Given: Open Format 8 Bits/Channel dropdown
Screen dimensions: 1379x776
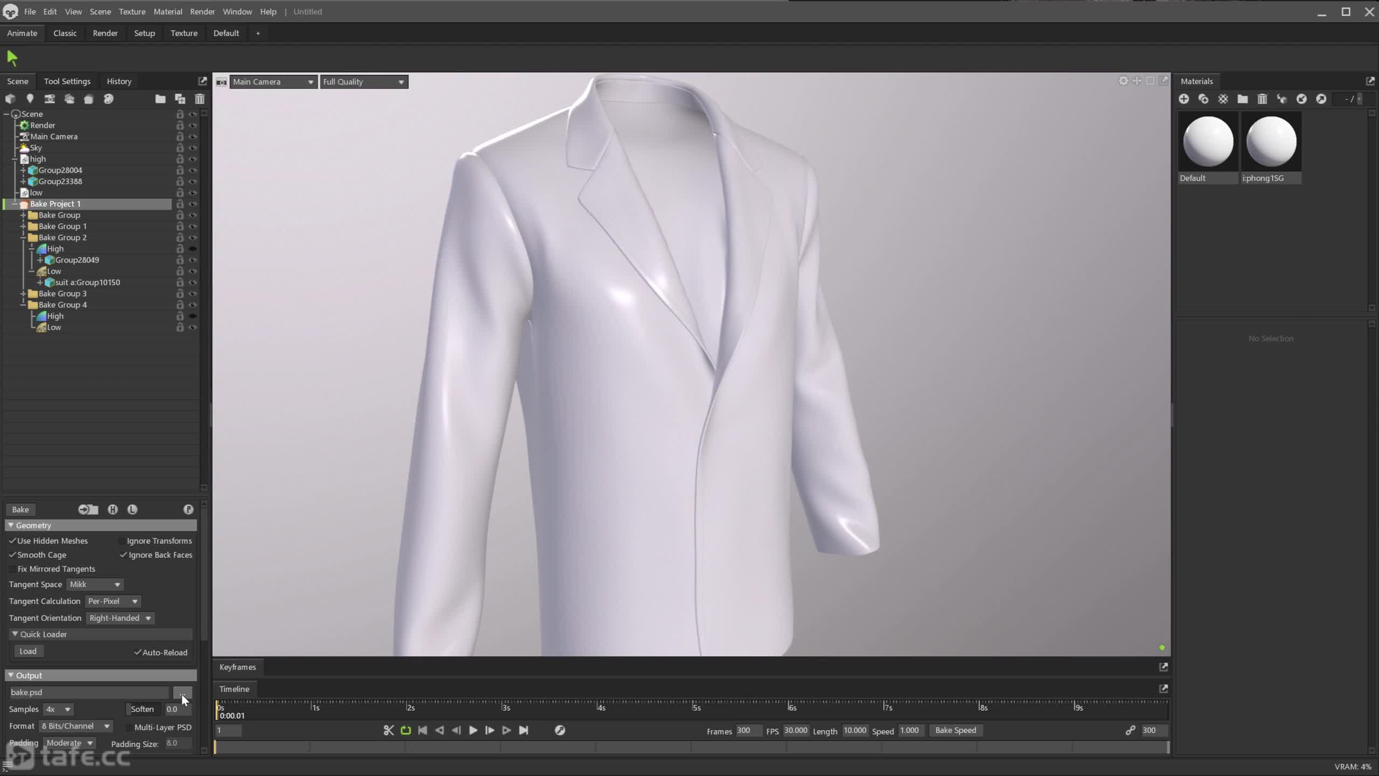Looking at the screenshot, I should (x=75, y=726).
